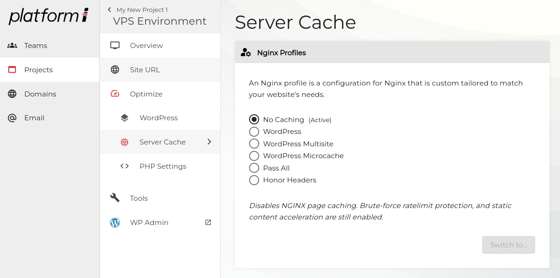
Task: Open Site URL in the sidebar
Action: pyautogui.click(x=145, y=70)
